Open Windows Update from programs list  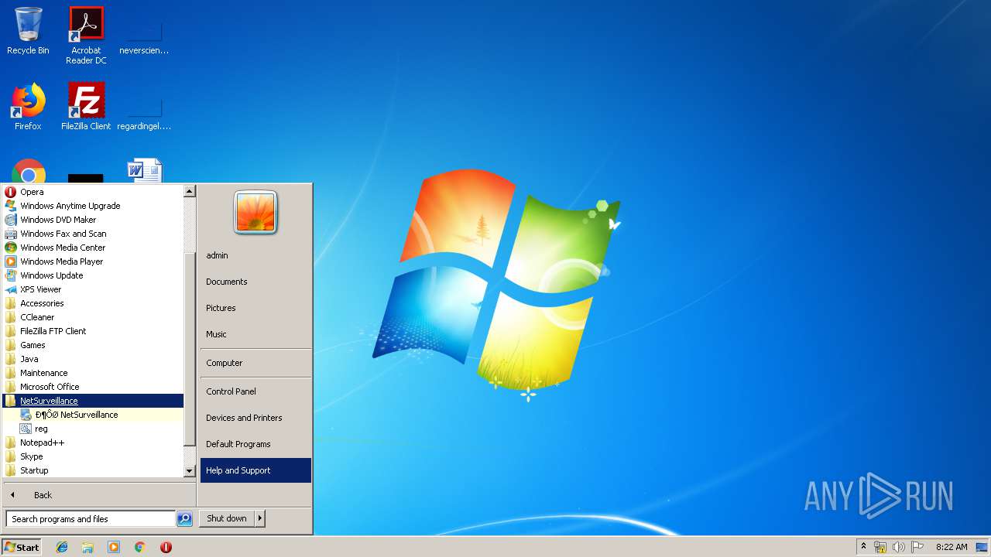coord(93,275)
